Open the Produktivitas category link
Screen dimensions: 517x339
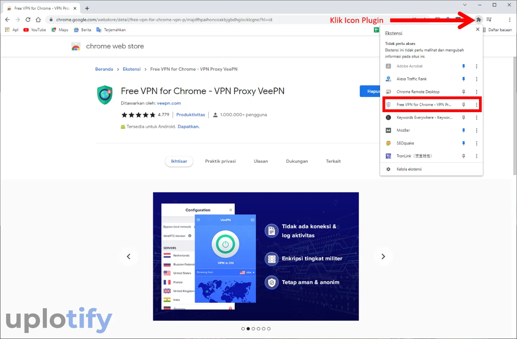point(191,115)
